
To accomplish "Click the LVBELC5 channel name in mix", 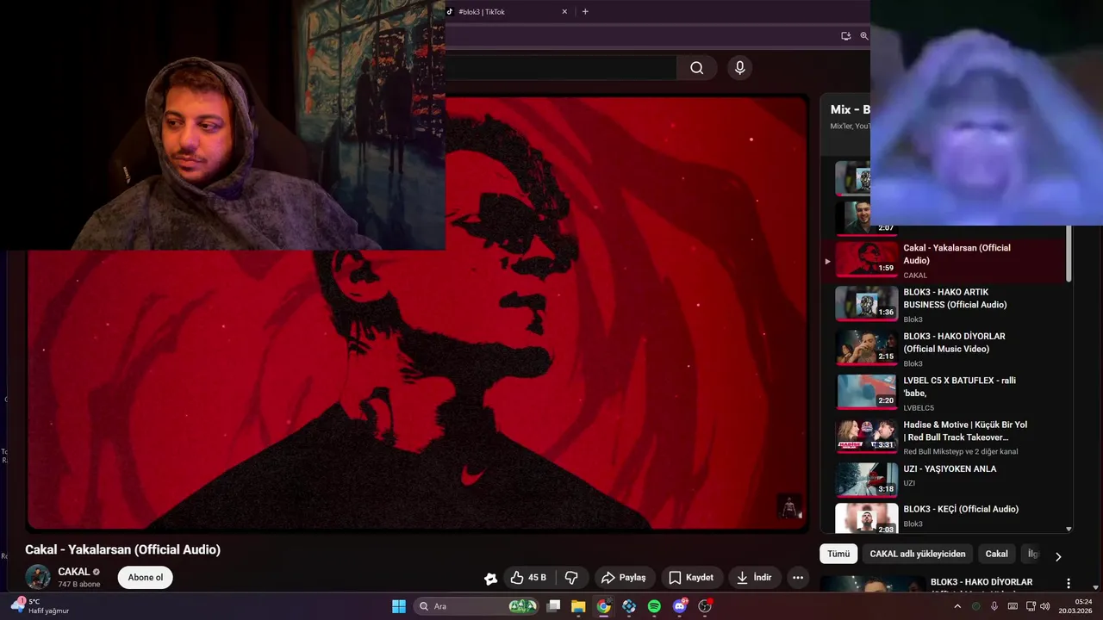I will (x=919, y=407).
